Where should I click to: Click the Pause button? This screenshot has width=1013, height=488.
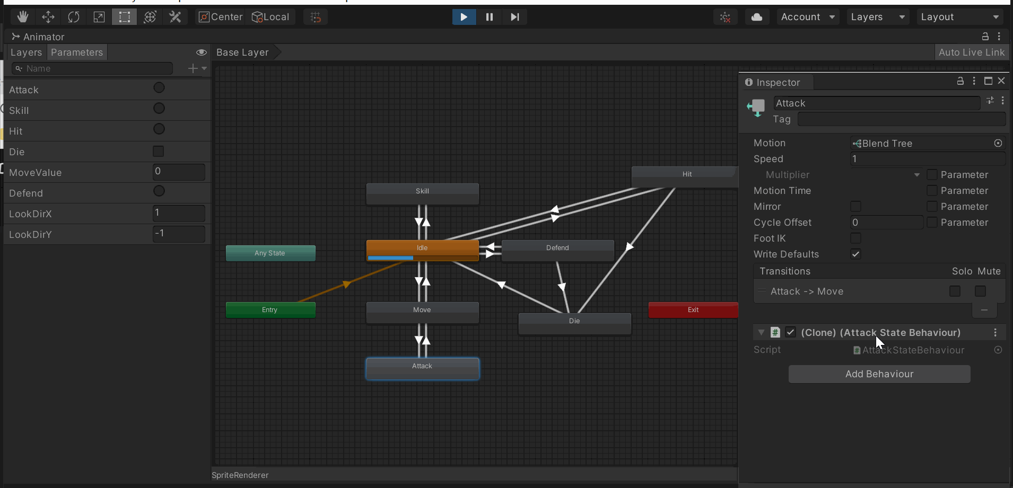point(489,17)
